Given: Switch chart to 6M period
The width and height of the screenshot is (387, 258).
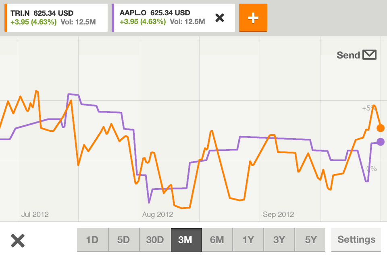Looking at the screenshot, I should [217, 240].
